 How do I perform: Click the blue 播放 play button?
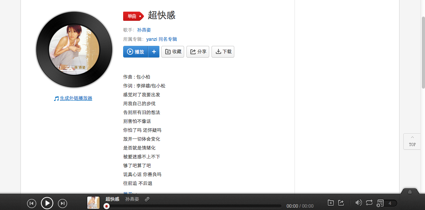point(135,52)
